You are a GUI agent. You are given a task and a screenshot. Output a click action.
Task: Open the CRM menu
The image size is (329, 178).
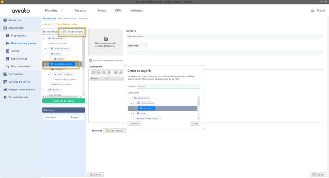point(118,11)
